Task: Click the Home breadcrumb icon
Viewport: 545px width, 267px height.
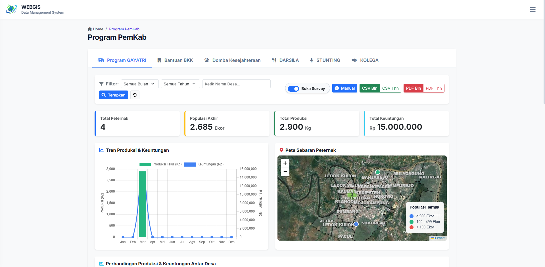Action: pyautogui.click(x=90, y=29)
